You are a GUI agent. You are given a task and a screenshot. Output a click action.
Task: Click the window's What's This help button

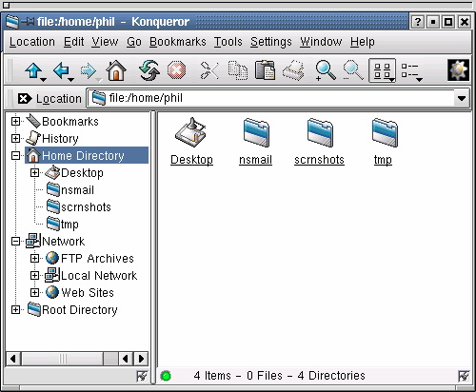pos(418,22)
